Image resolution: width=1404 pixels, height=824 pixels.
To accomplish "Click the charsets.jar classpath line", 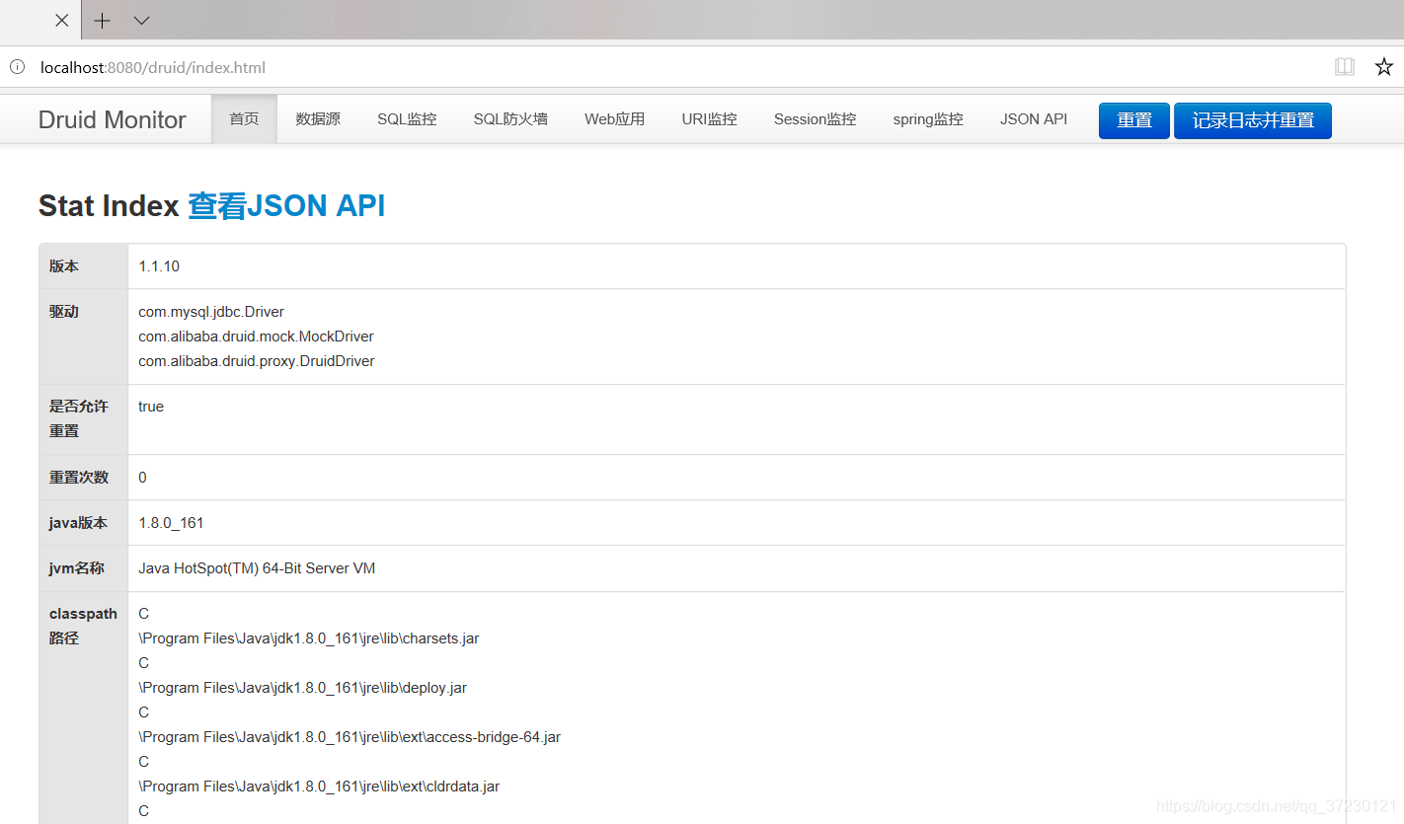I will [309, 638].
